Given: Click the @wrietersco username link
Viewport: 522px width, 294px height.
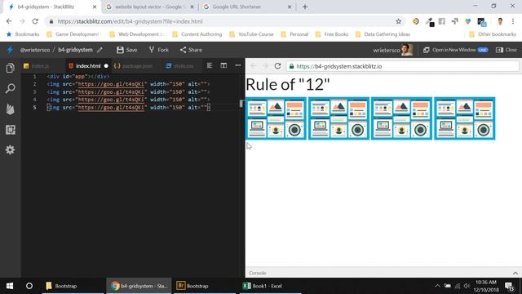Looking at the screenshot, I should (x=34, y=50).
